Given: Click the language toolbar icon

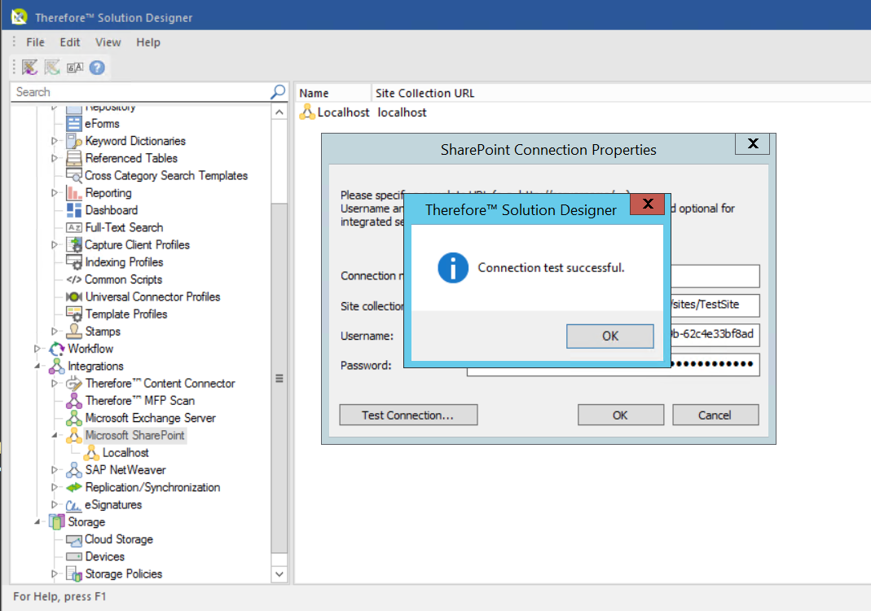Looking at the screenshot, I should (x=74, y=68).
